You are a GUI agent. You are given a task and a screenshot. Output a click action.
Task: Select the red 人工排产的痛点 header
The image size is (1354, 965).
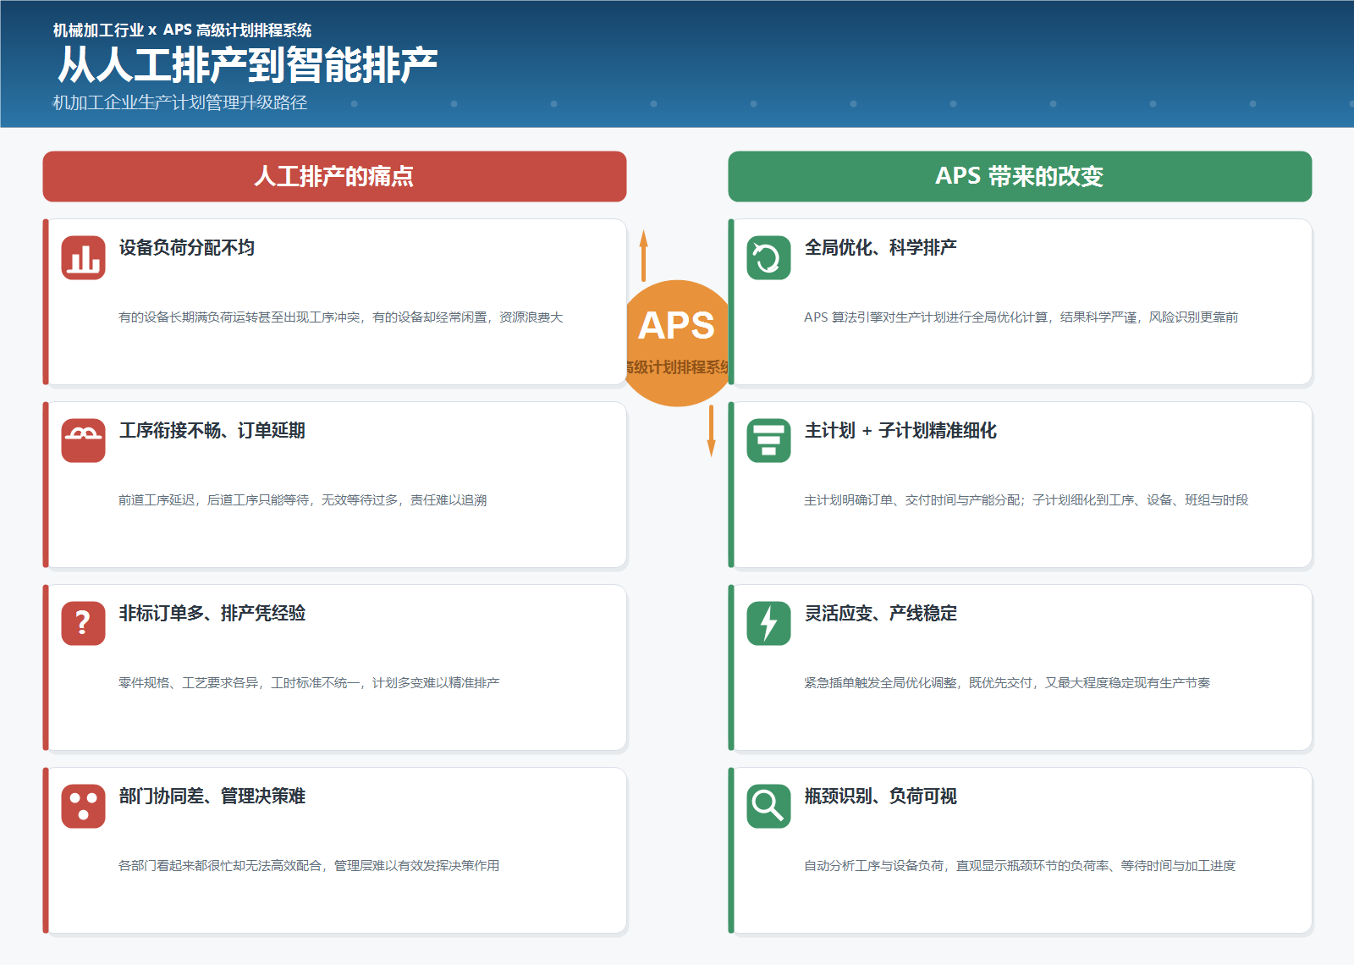tap(334, 176)
